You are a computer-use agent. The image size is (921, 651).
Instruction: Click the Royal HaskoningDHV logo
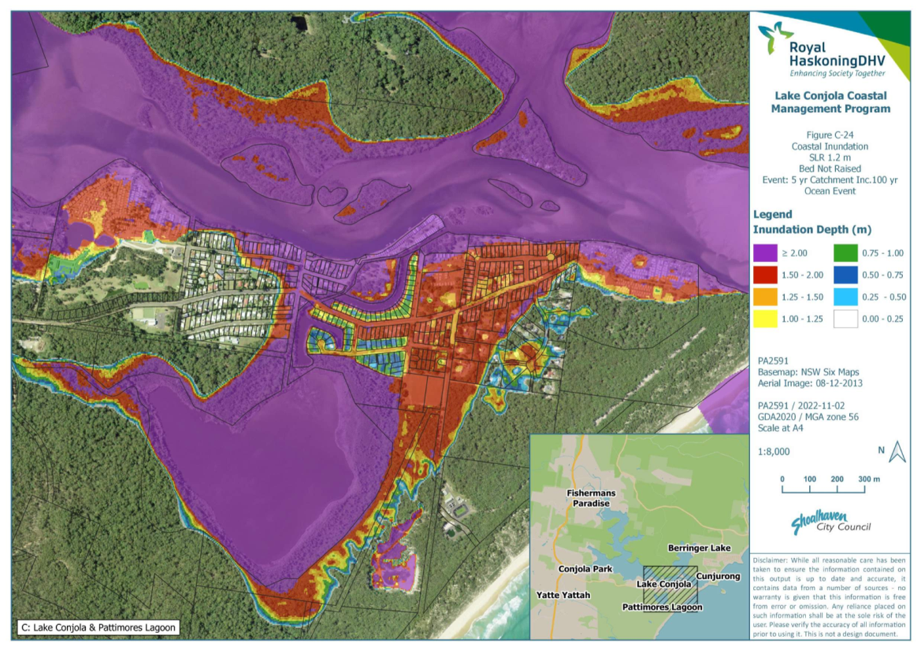point(821,50)
